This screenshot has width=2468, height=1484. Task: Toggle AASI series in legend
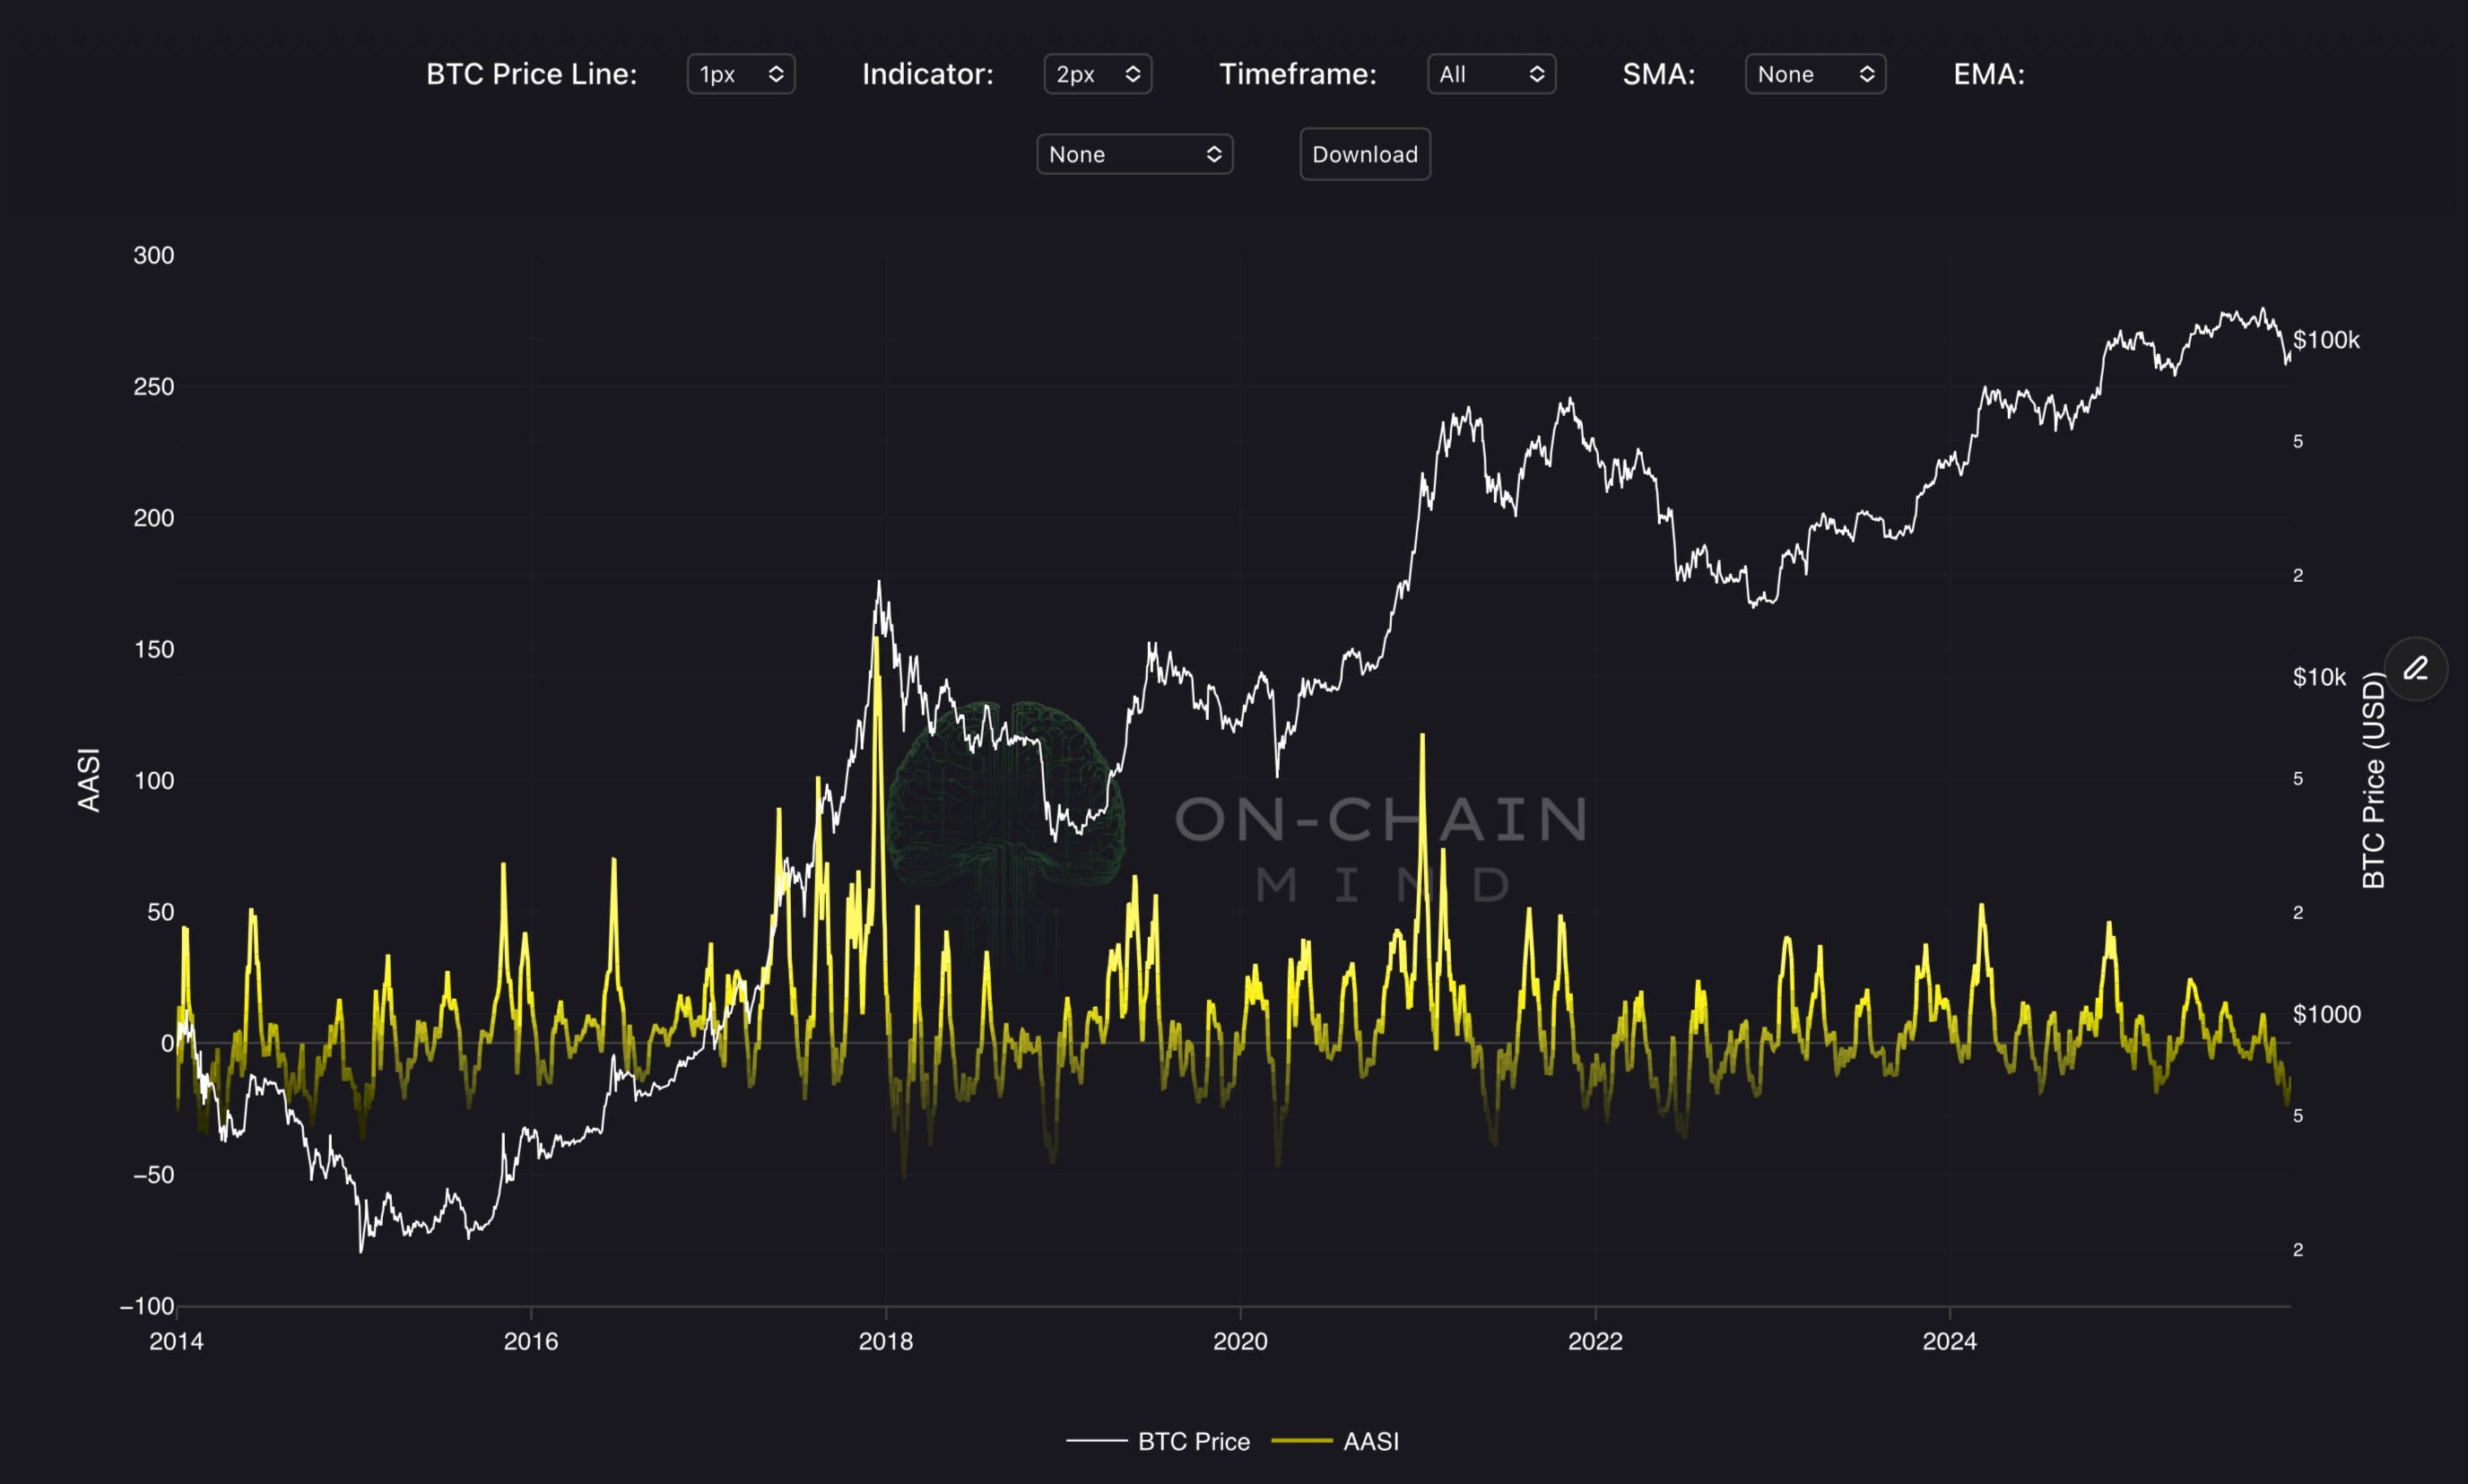[x=1370, y=1441]
